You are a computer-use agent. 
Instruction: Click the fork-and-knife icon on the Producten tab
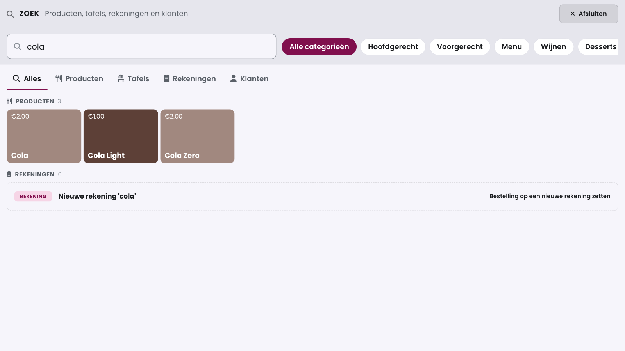tap(59, 78)
